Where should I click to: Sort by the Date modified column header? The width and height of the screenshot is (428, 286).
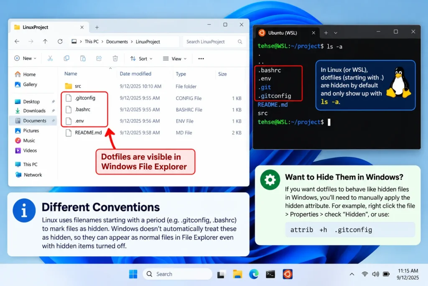135,74
